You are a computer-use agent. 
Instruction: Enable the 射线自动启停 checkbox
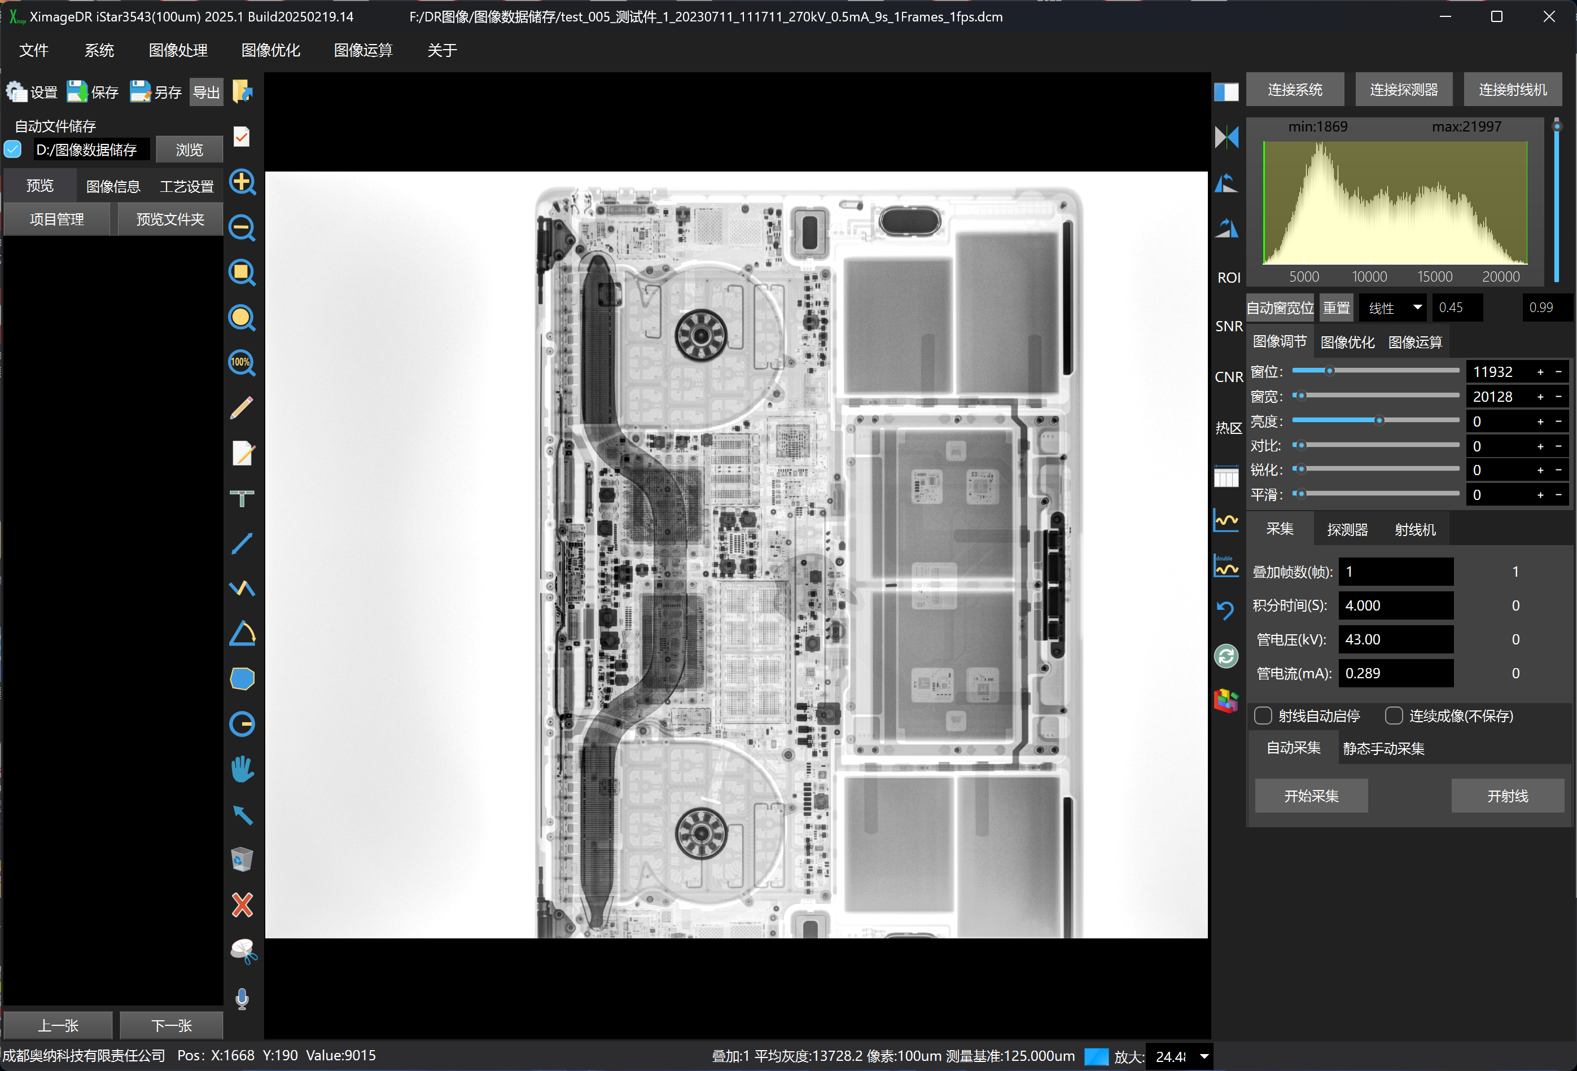[1263, 716]
